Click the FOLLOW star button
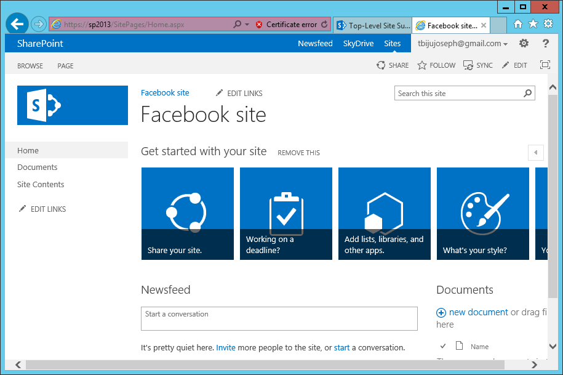This screenshot has width=563, height=375. tap(436, 65)
